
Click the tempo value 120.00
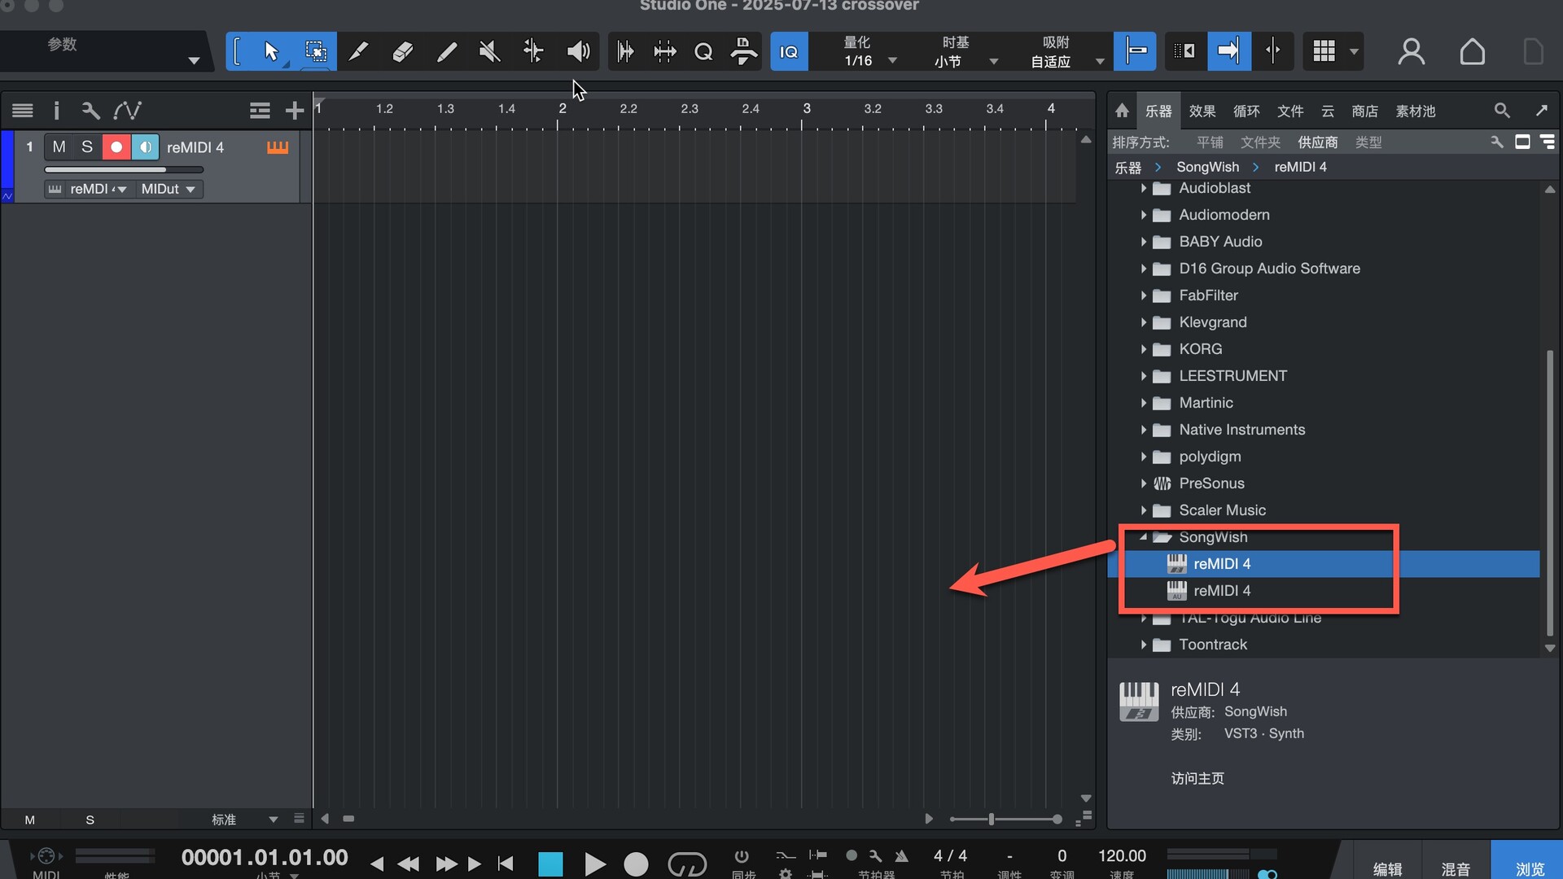tap(1122, 855)
